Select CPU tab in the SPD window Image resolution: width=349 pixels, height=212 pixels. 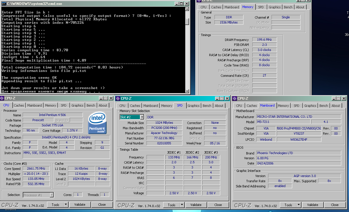pos(122,106)
